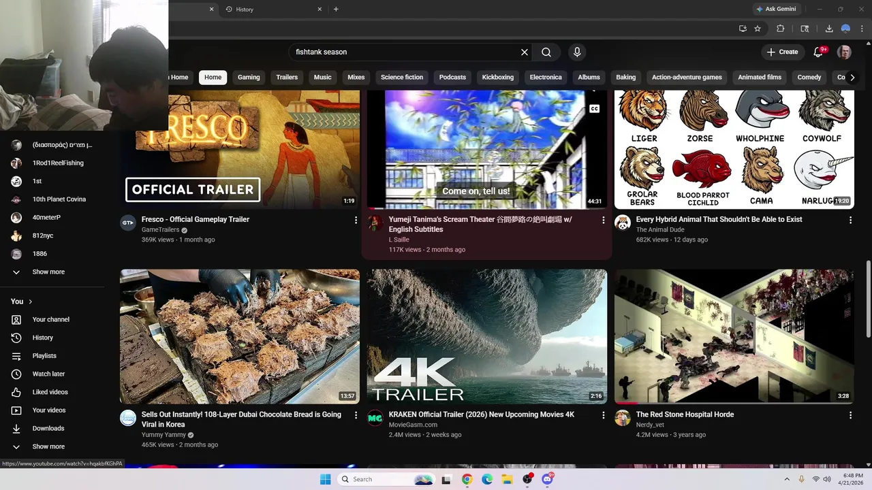Show more category chips with right arrow
This screenshot has height=490, width=872.
pos(852,77)
